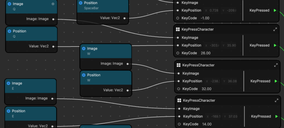
Task: Select the Position SpaceBar node title
Action: pyautogui.click(x=91, y=3)
